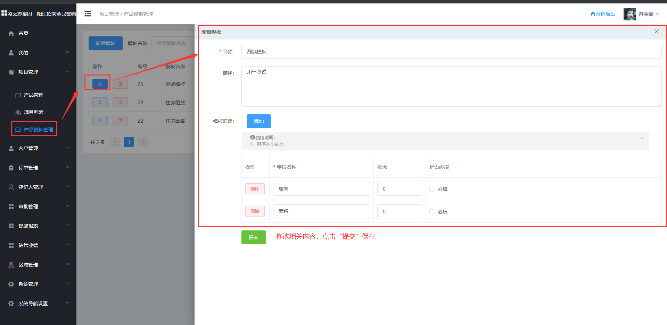Screen dimensions: 667x325
Task: Click the green 提交 button
Action: click(x=254, y=237)
